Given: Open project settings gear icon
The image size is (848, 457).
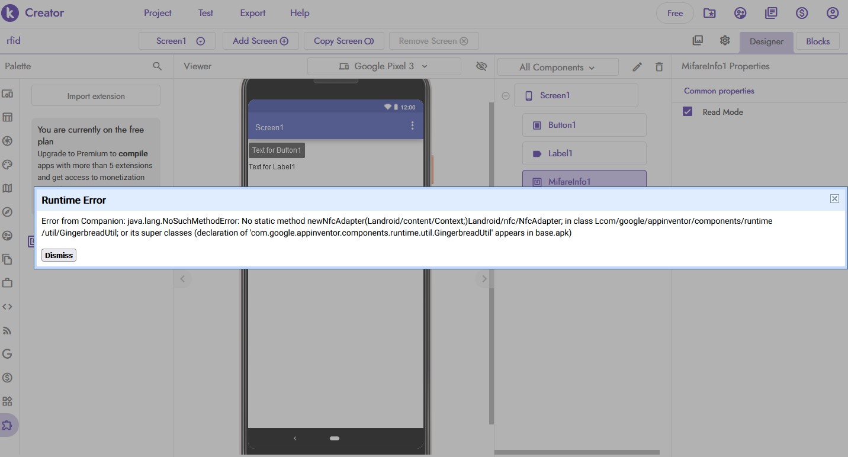Looking at the screenshot, I should pyautogui.click(x=725, y=40).
